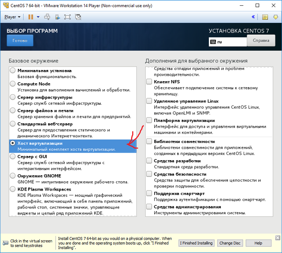The width and height of the screenshot is (282, 253).
Task: Select KDE Plasma Workspaces radio button
Action: (13, 189)
